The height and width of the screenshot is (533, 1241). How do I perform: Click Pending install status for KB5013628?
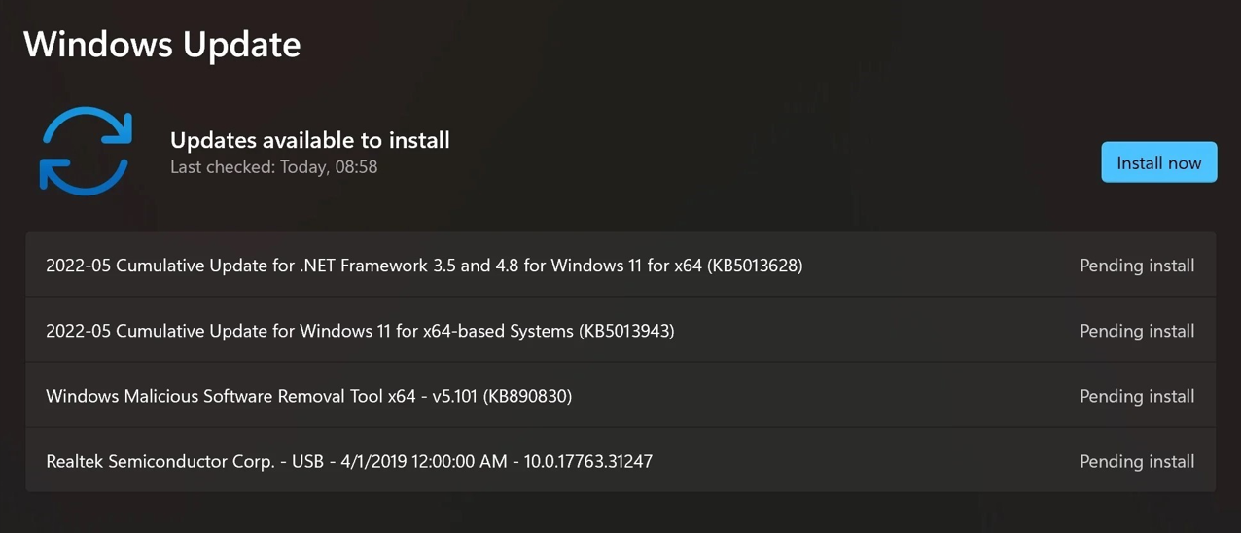(1137, 266)
